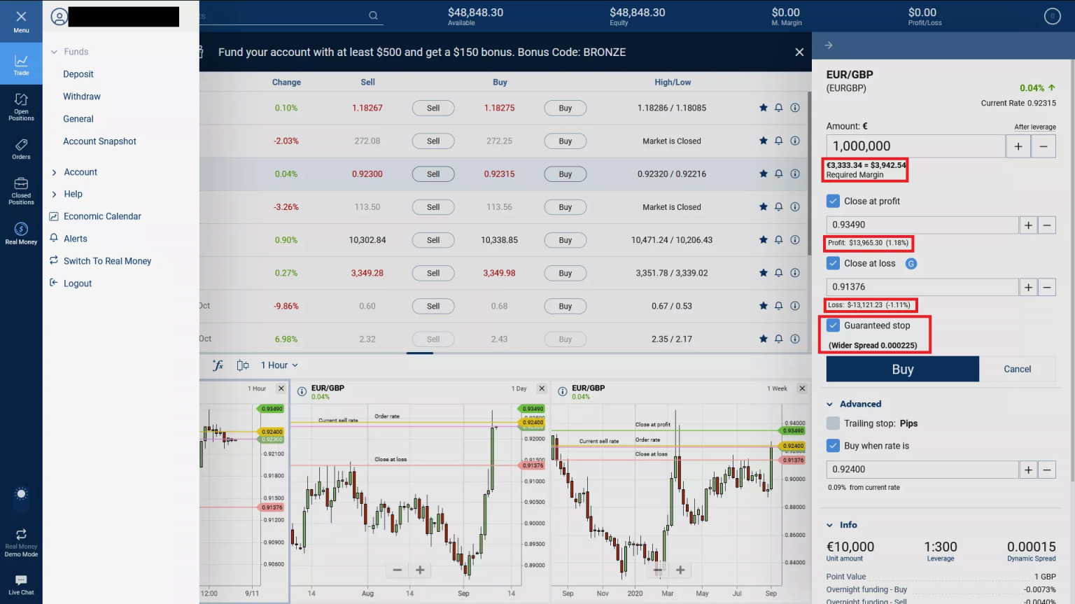Set alert bell for the EUR/GBP row
The height and width of the screenshot is (604, 1075).
click(x=778, y=174)
